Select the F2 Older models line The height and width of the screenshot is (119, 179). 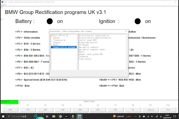[x=28, y=38]
